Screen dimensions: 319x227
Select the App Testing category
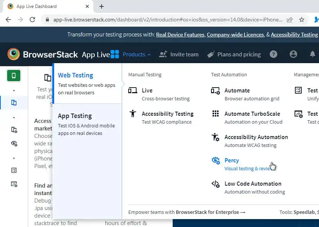(x=87, y=124)
